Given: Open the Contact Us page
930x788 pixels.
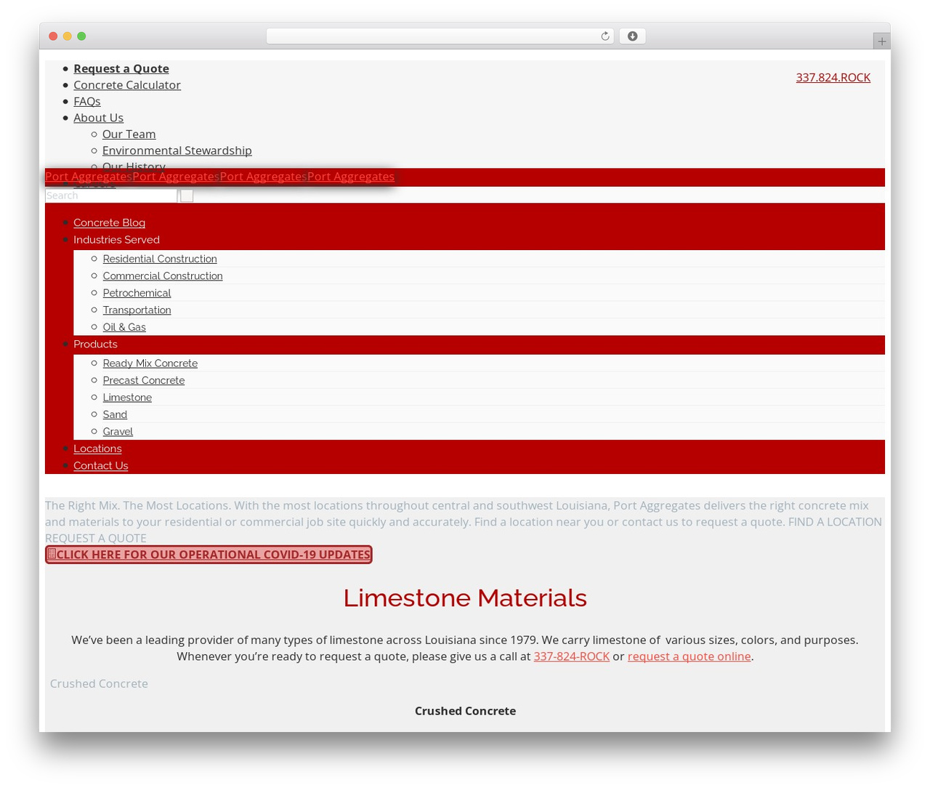Looking at the screenshot, I should [x=100, y=466].
